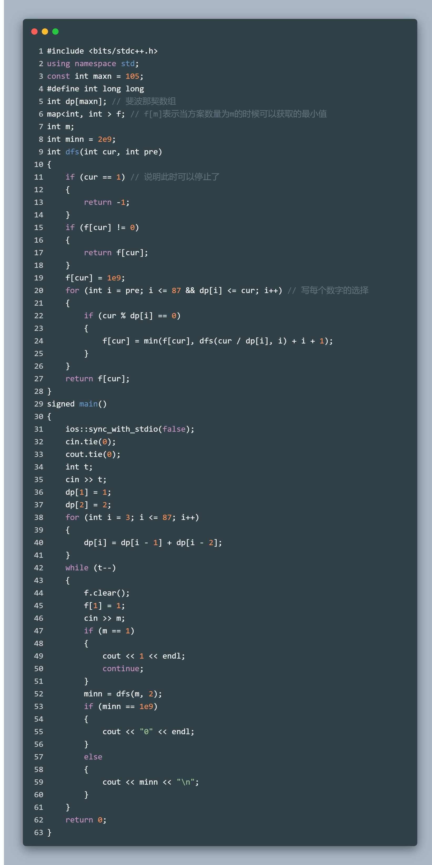Select the main function name
Viewport: 432px width, 865px height.
click(88, 404)
